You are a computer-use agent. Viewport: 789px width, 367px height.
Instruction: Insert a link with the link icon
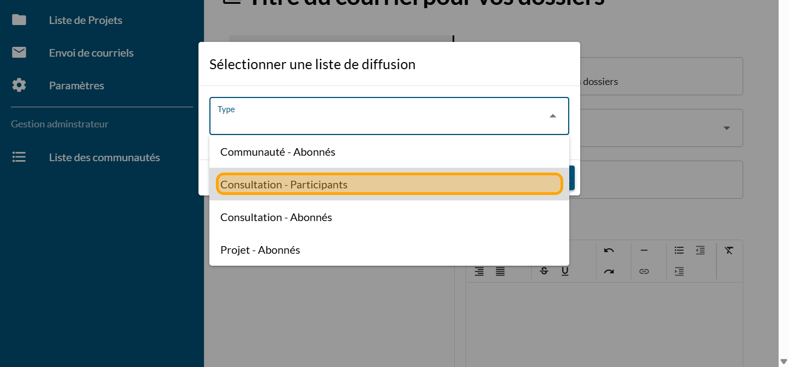[644, 271]
